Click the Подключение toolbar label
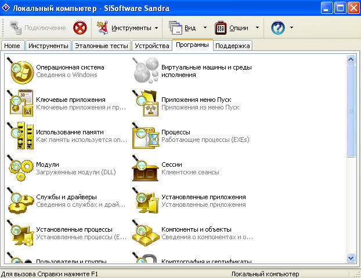This screenshot has width=361, height=278. tap(45, 28)
